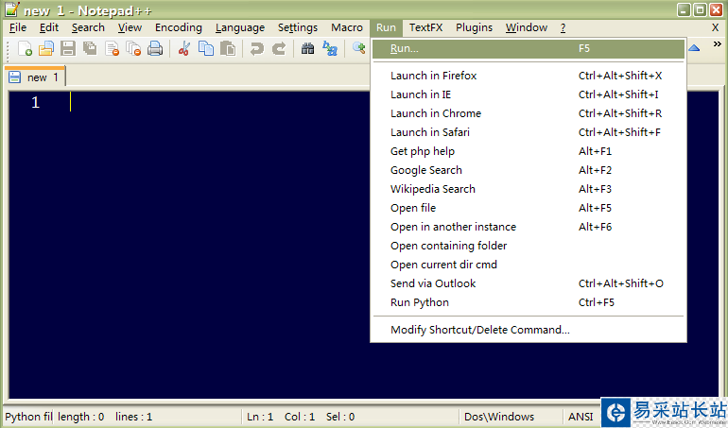
Task: Maximize the Notepad++ window
Action: coord(700,9)
